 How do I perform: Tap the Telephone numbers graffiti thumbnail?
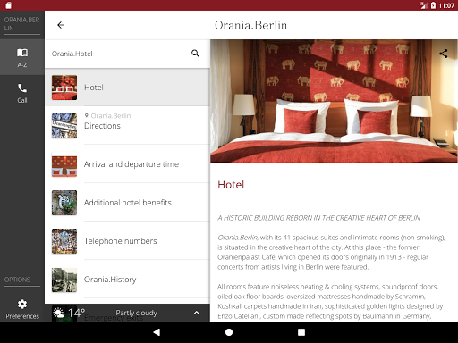[64, 241]
